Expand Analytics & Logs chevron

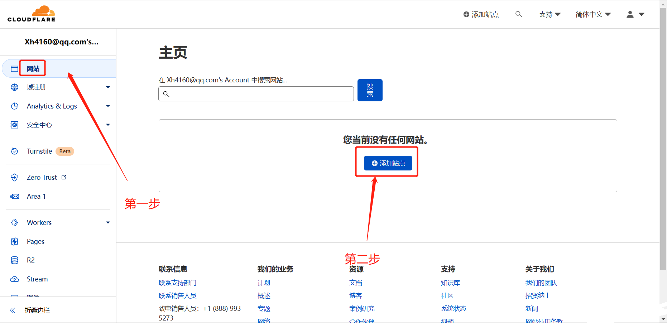coord(108,106)
